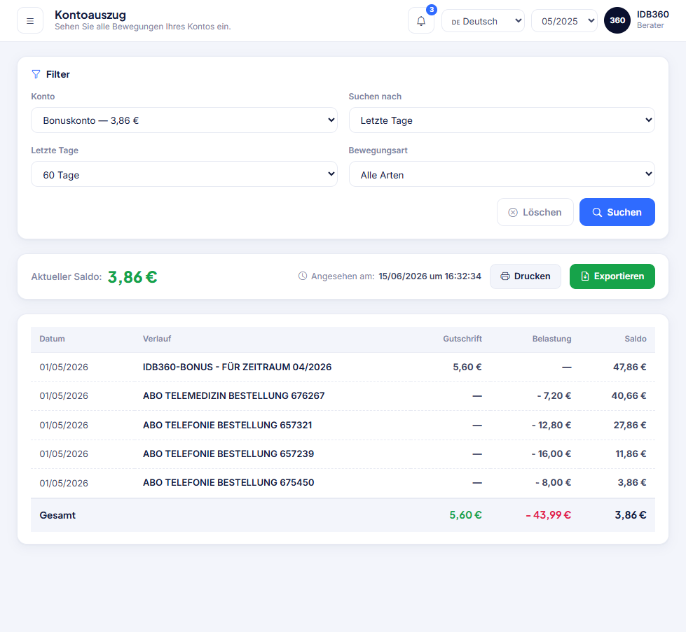686x632 pixels.
Task: Click the Löschen button
Action: (535, 212)
